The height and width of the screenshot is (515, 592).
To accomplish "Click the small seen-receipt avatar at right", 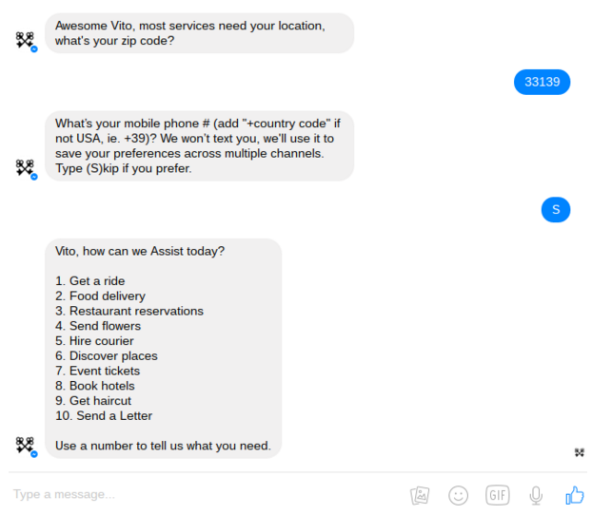I will coord(580,452).
